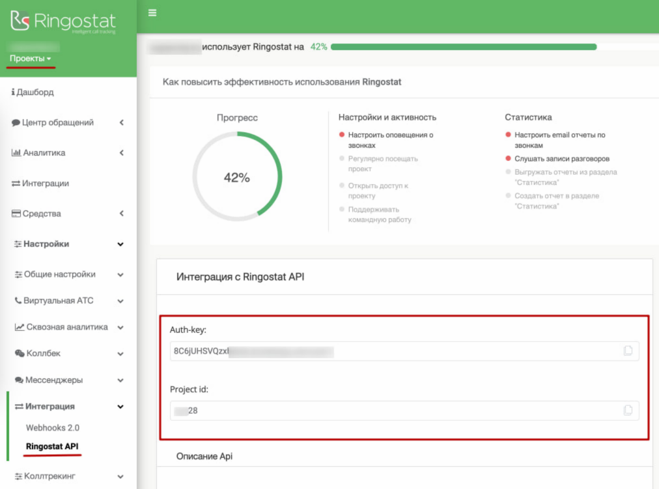
Task: Open Webhooks 2.0 submenu link
Action: (53, 428)
